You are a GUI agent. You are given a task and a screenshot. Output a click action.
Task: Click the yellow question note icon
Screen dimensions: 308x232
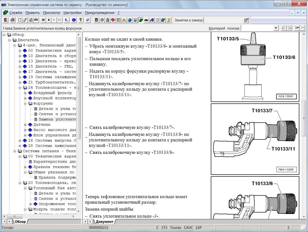pos(168,20)
